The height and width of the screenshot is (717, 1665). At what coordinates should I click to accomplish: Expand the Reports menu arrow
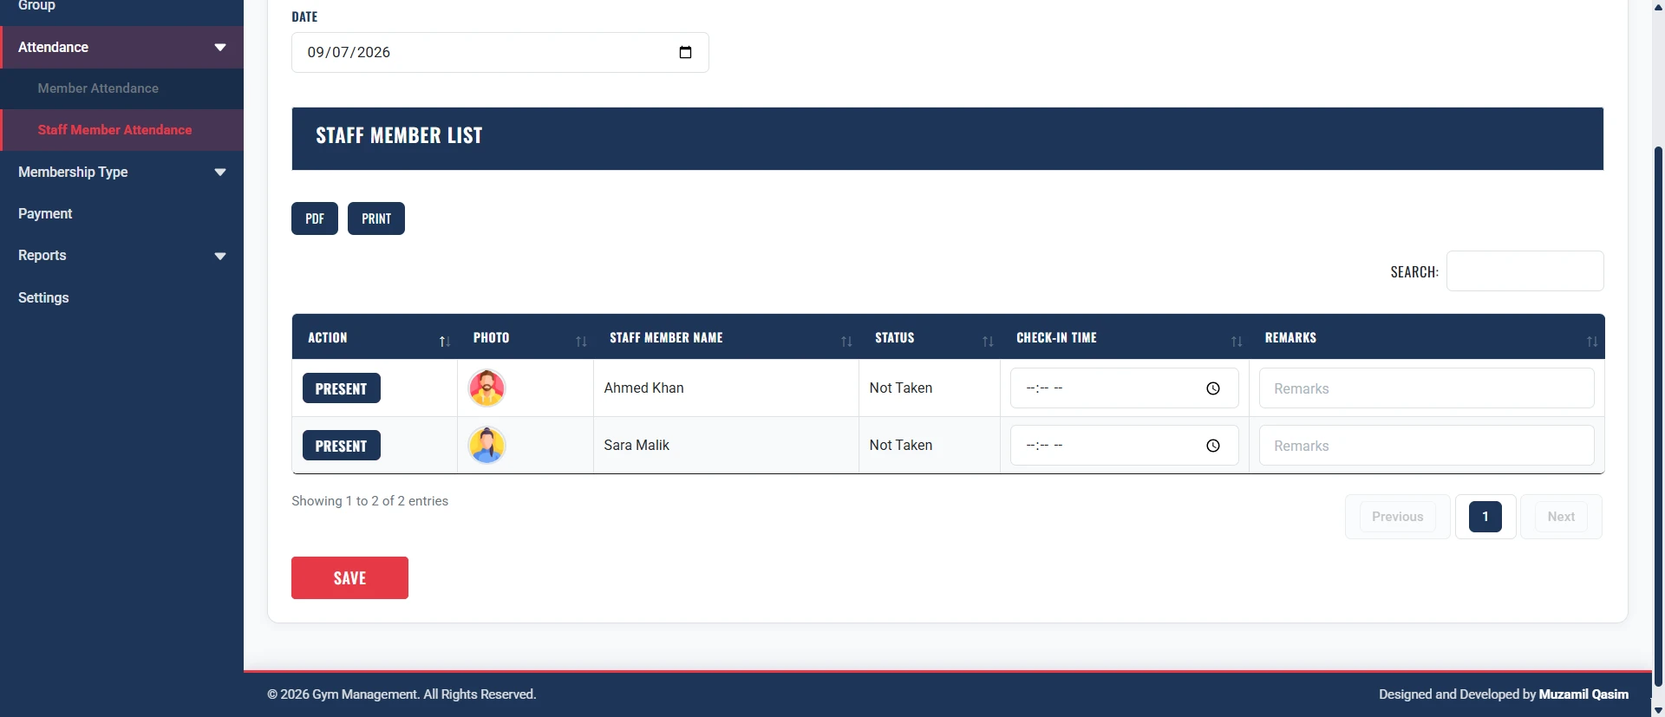click(220, 256)
